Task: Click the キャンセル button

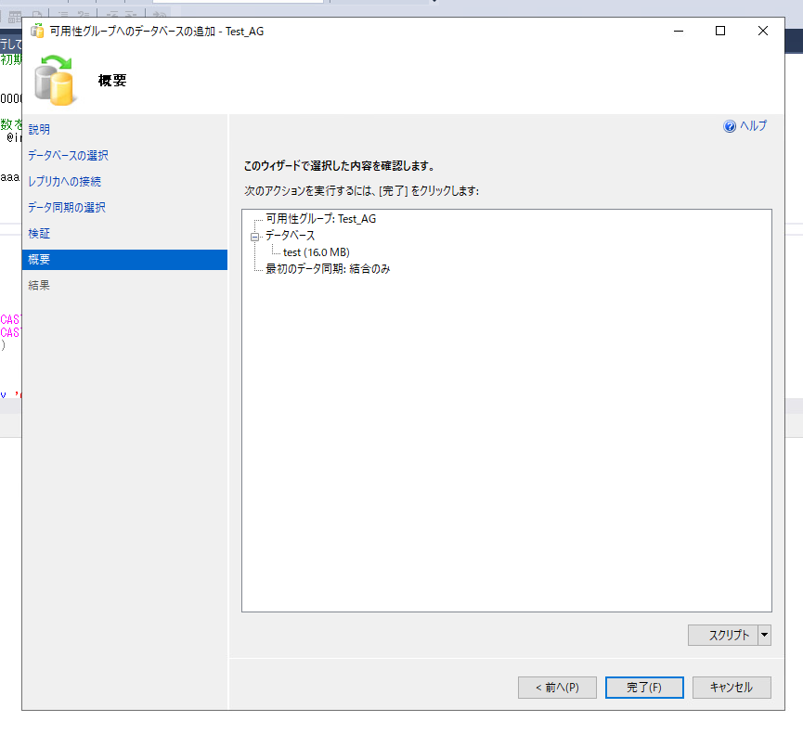Action: 732,688
